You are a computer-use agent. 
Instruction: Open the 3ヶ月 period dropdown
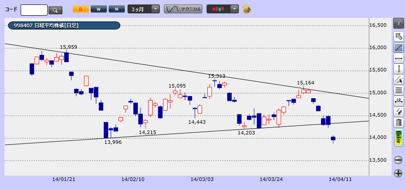pyautogui.click(x=144, y=9)
